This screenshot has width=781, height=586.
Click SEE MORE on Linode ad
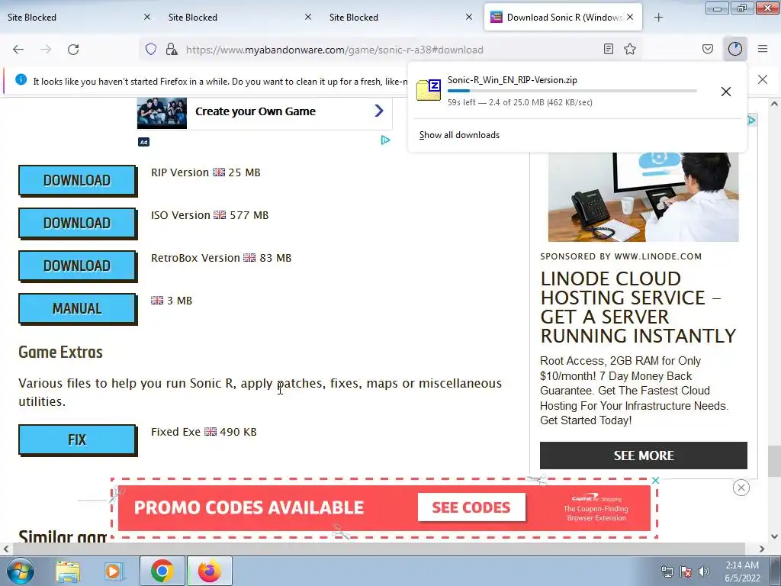pos(644,456)
